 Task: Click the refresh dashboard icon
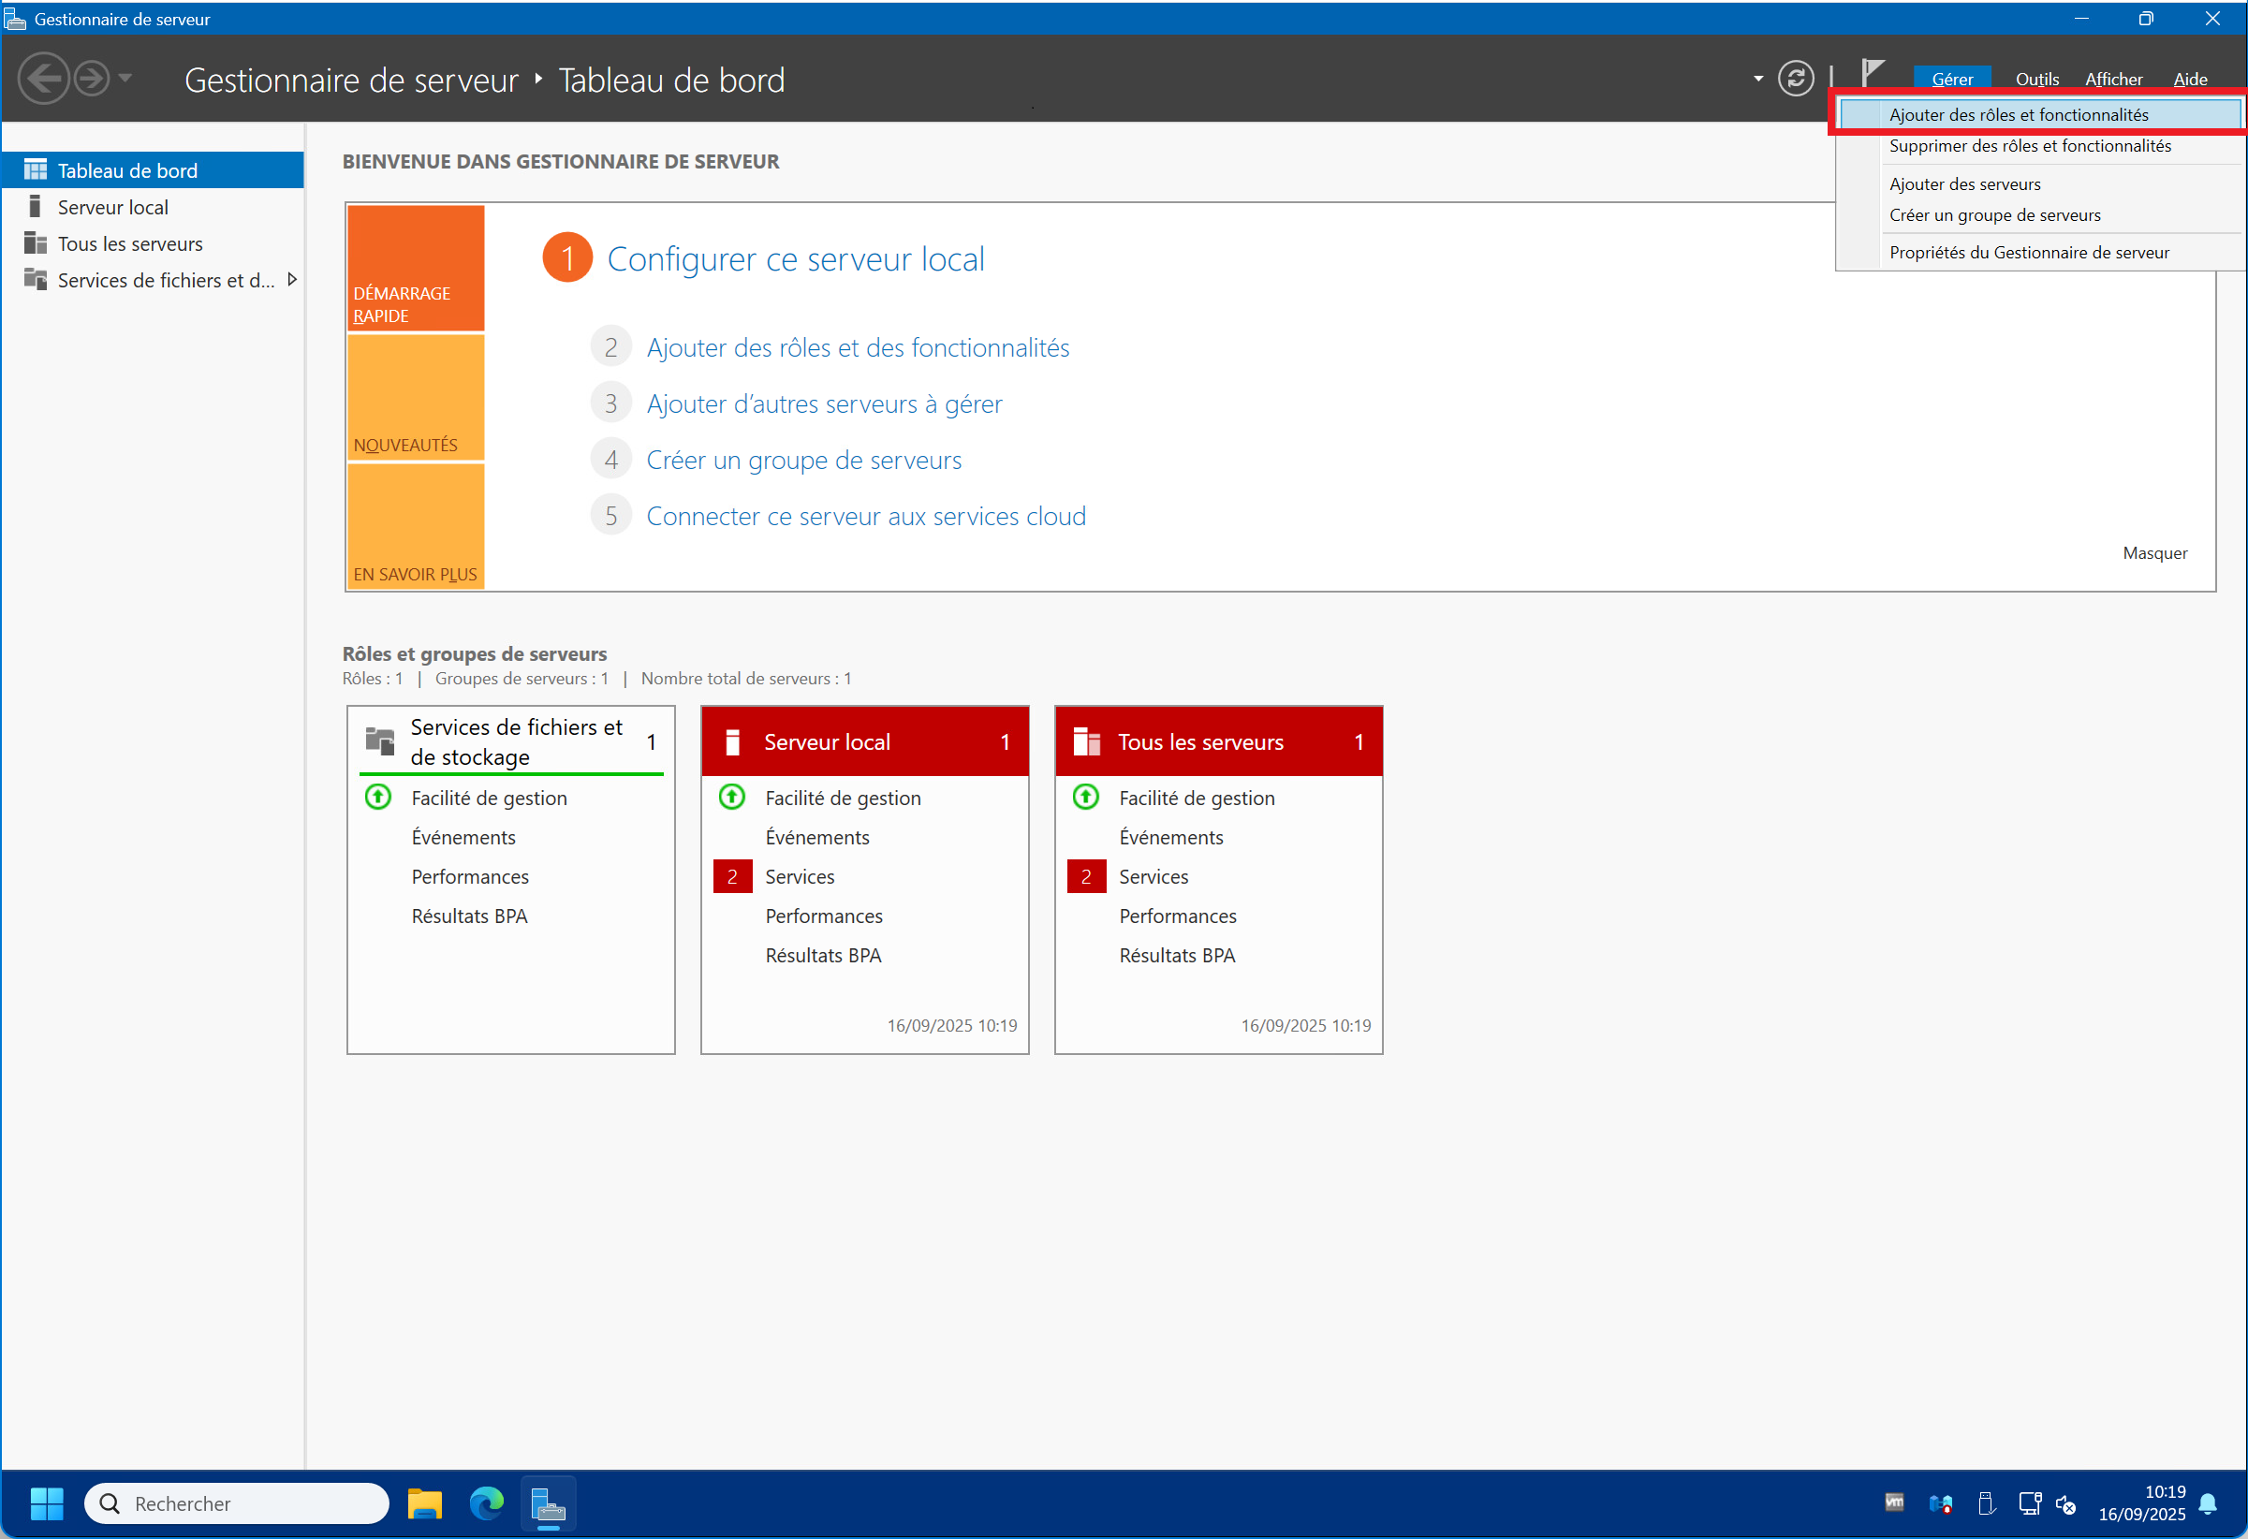pyautogui.click(x=1795, y=79)
